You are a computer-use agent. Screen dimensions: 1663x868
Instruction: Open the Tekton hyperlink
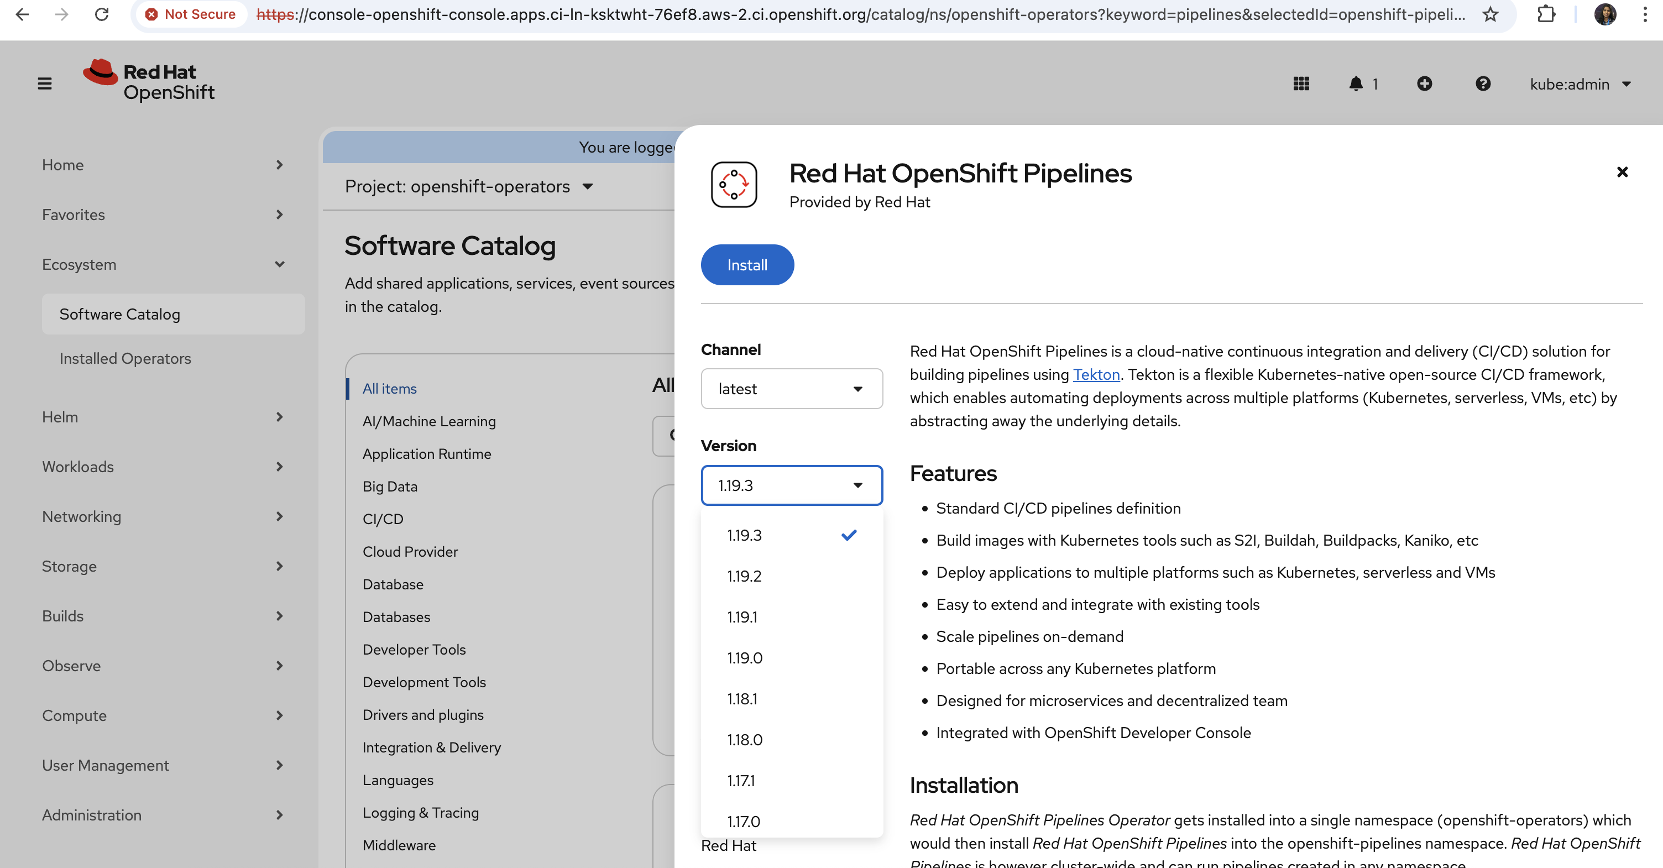point(1096,375)
